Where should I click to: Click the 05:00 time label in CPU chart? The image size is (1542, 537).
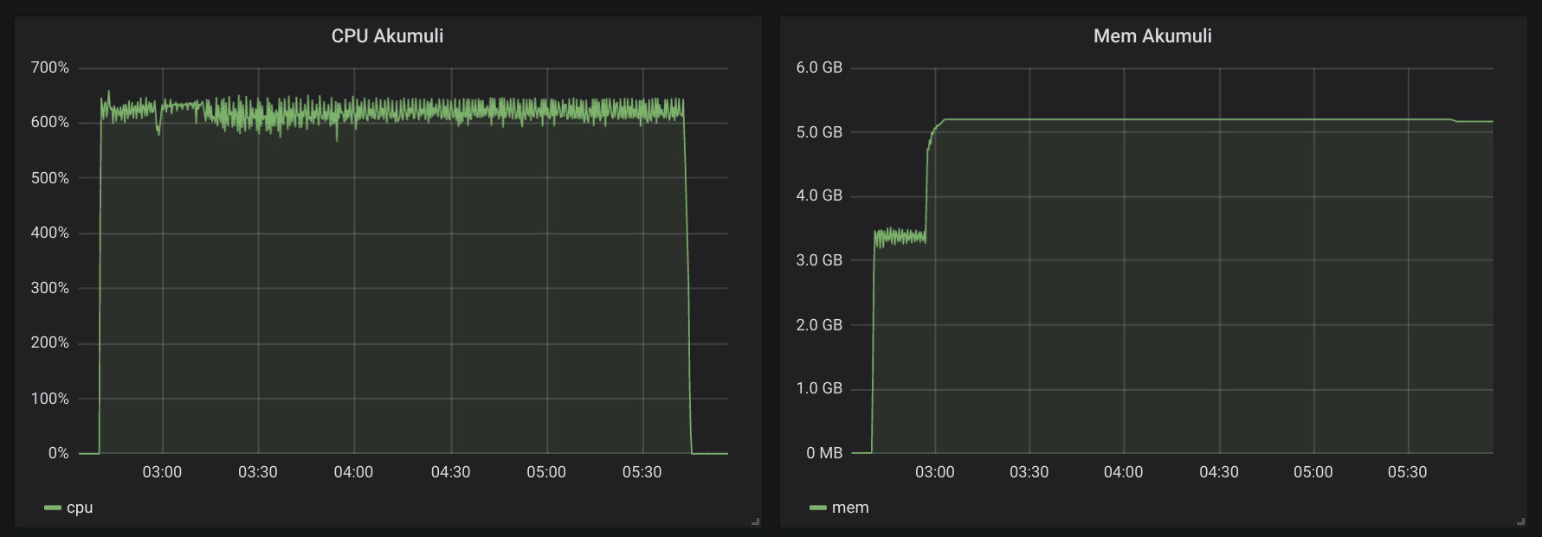(546, 472)
